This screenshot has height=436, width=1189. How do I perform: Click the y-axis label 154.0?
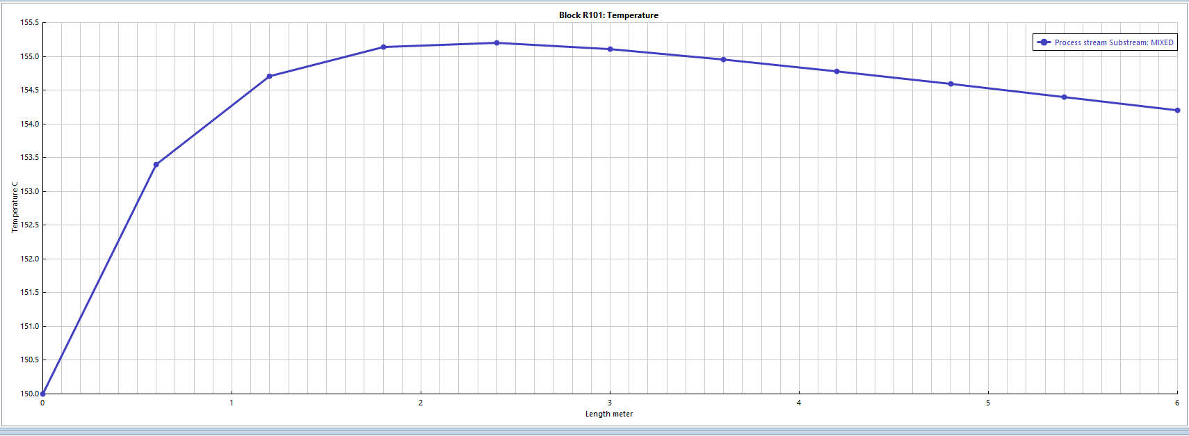(29, 124)
